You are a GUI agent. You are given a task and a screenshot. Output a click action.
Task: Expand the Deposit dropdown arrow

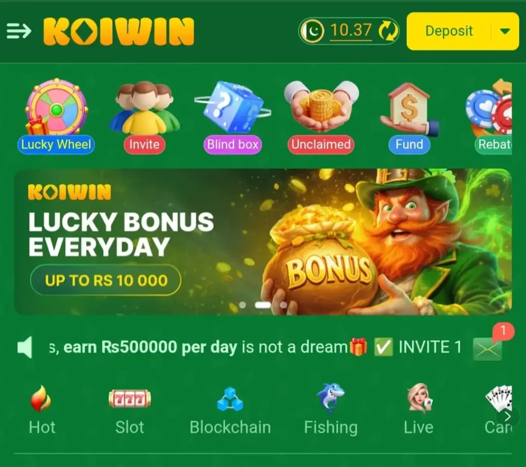(505, 31)
